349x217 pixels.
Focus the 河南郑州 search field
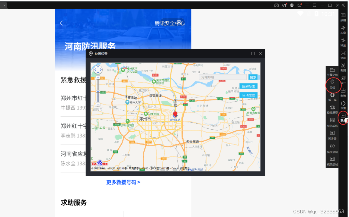click(223, 77)
